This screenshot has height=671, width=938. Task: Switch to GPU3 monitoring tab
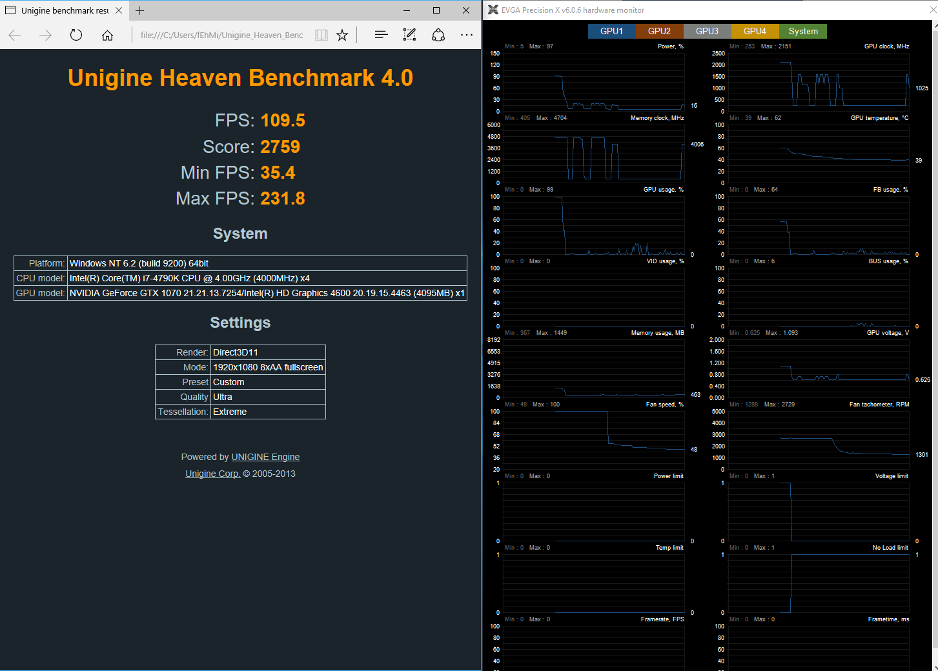tap(708, 31)
